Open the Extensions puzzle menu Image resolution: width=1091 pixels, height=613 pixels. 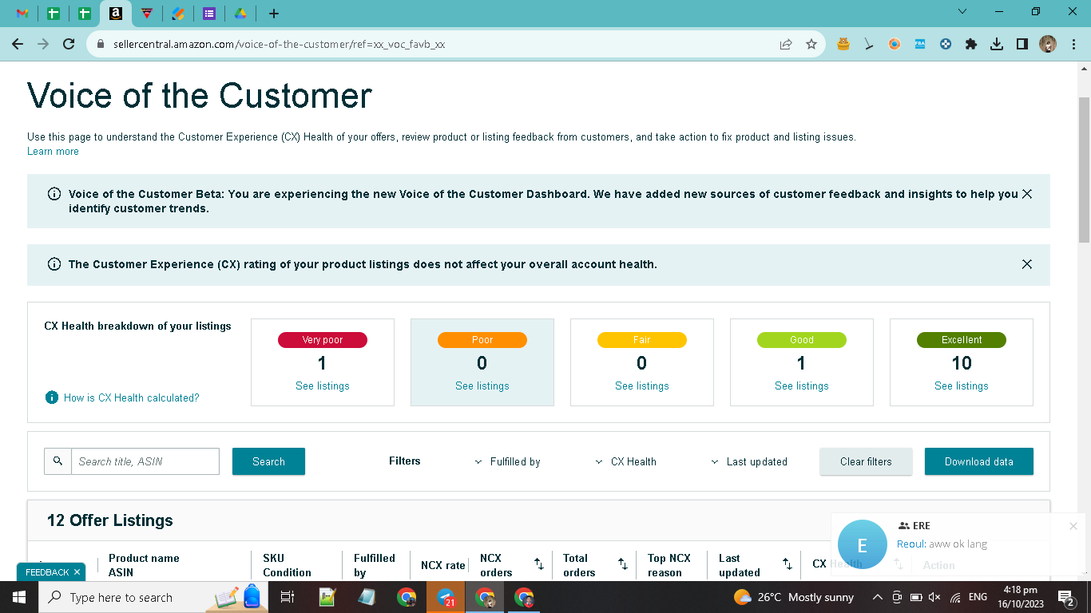(971, 44)
